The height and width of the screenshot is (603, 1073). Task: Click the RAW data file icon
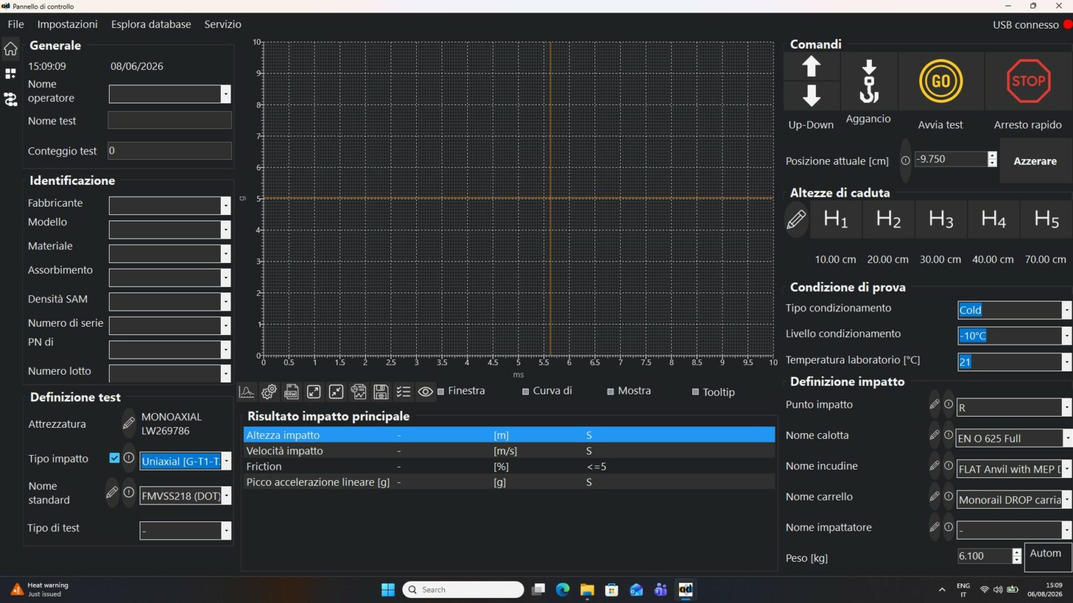291,392
